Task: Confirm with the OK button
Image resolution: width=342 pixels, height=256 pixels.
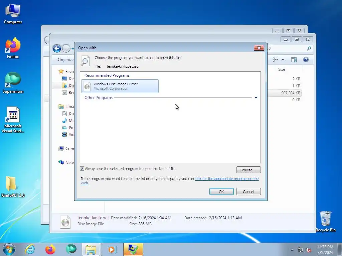Action: 221,192
